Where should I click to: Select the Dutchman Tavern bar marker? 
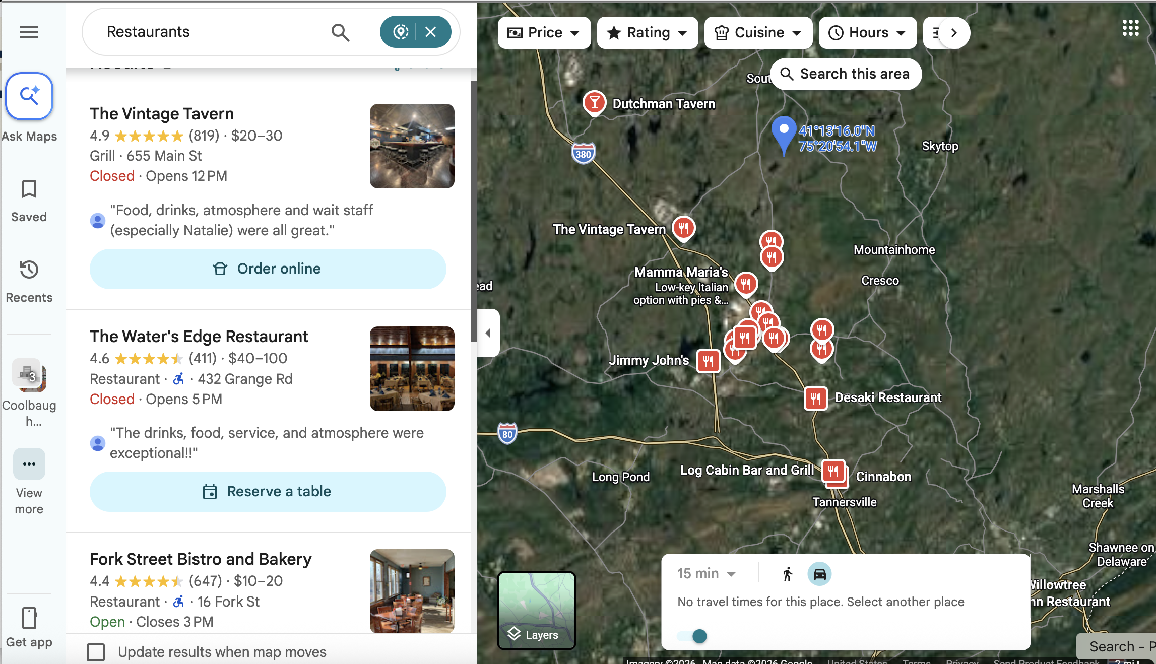(x=594, y=103)
